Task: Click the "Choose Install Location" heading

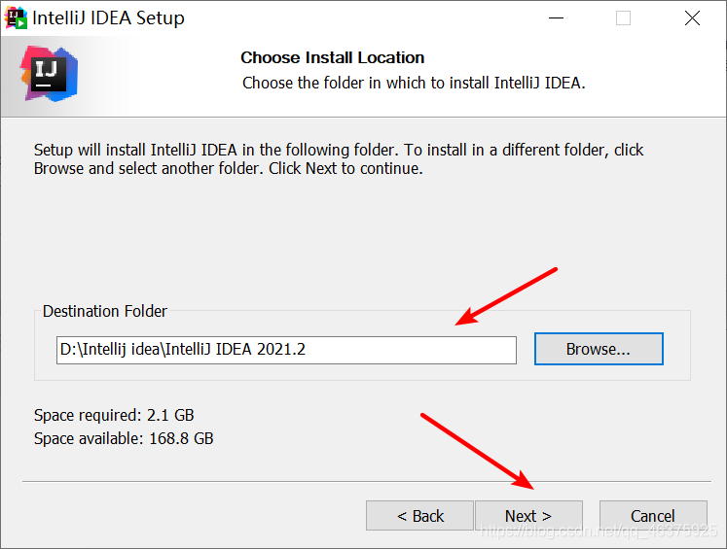Action: (x=333, y=57)
